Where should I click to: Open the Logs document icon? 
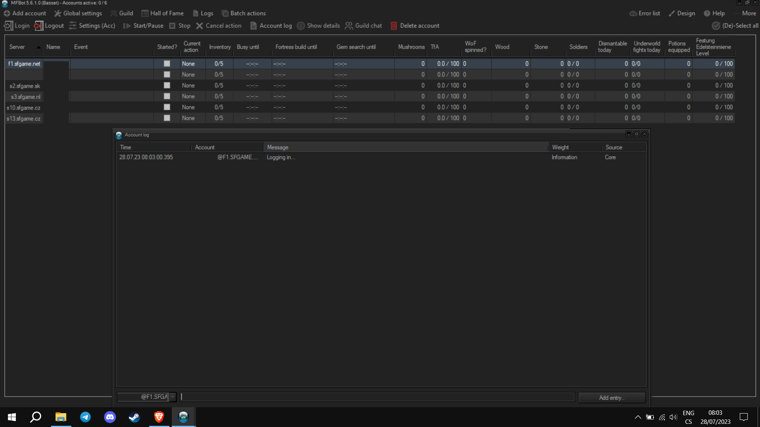tap(196, 13)
